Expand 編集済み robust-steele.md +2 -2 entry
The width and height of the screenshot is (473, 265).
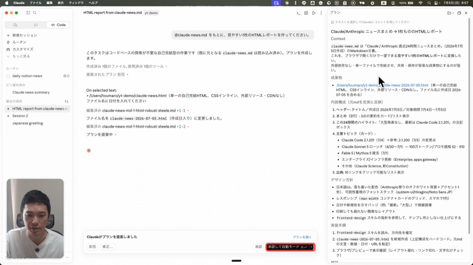click(138, 126)
